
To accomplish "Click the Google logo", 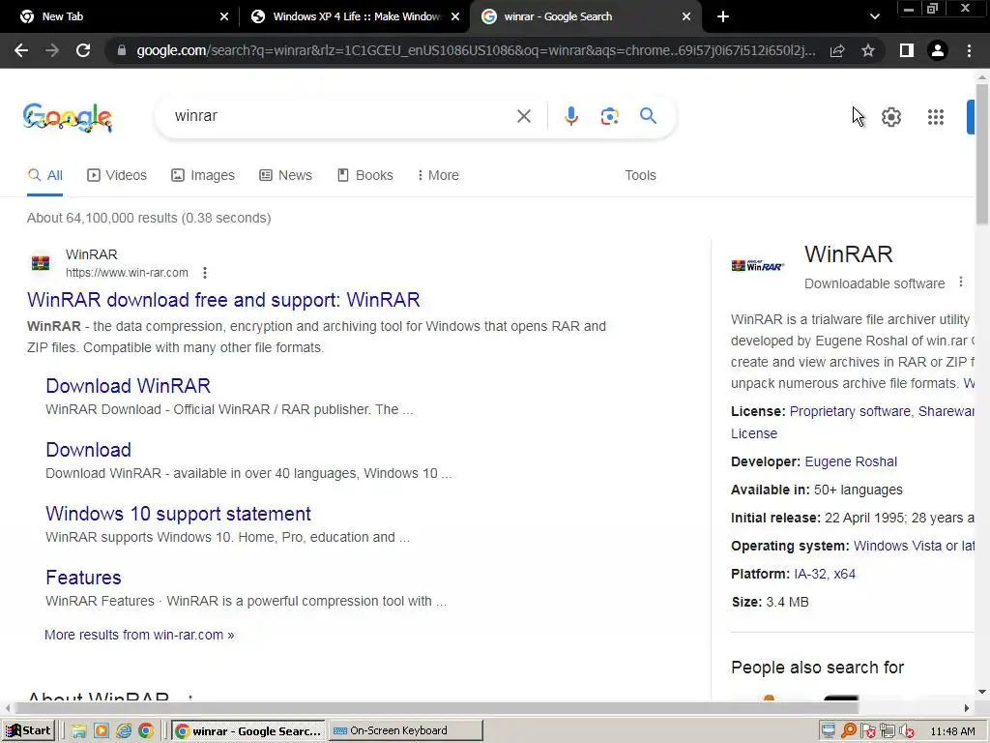I will click(68, 117).
